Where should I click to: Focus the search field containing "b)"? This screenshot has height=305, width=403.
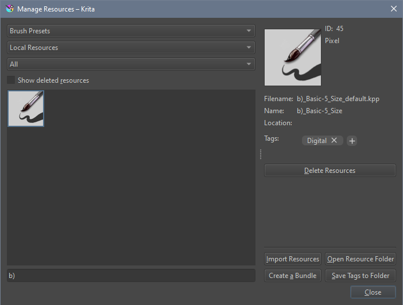point(131,276)
